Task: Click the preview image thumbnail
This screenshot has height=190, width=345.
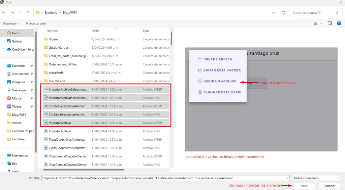Action: pyautogui.click(x=261, y=99)
